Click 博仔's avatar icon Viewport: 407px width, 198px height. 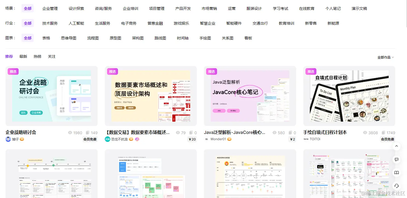(x=8, y=139)
